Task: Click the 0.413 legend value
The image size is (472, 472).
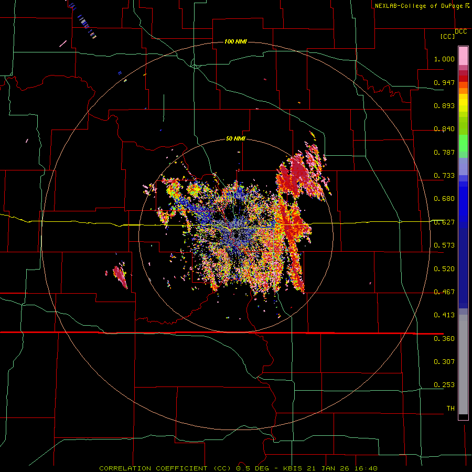Action: [x=444, y=315]
